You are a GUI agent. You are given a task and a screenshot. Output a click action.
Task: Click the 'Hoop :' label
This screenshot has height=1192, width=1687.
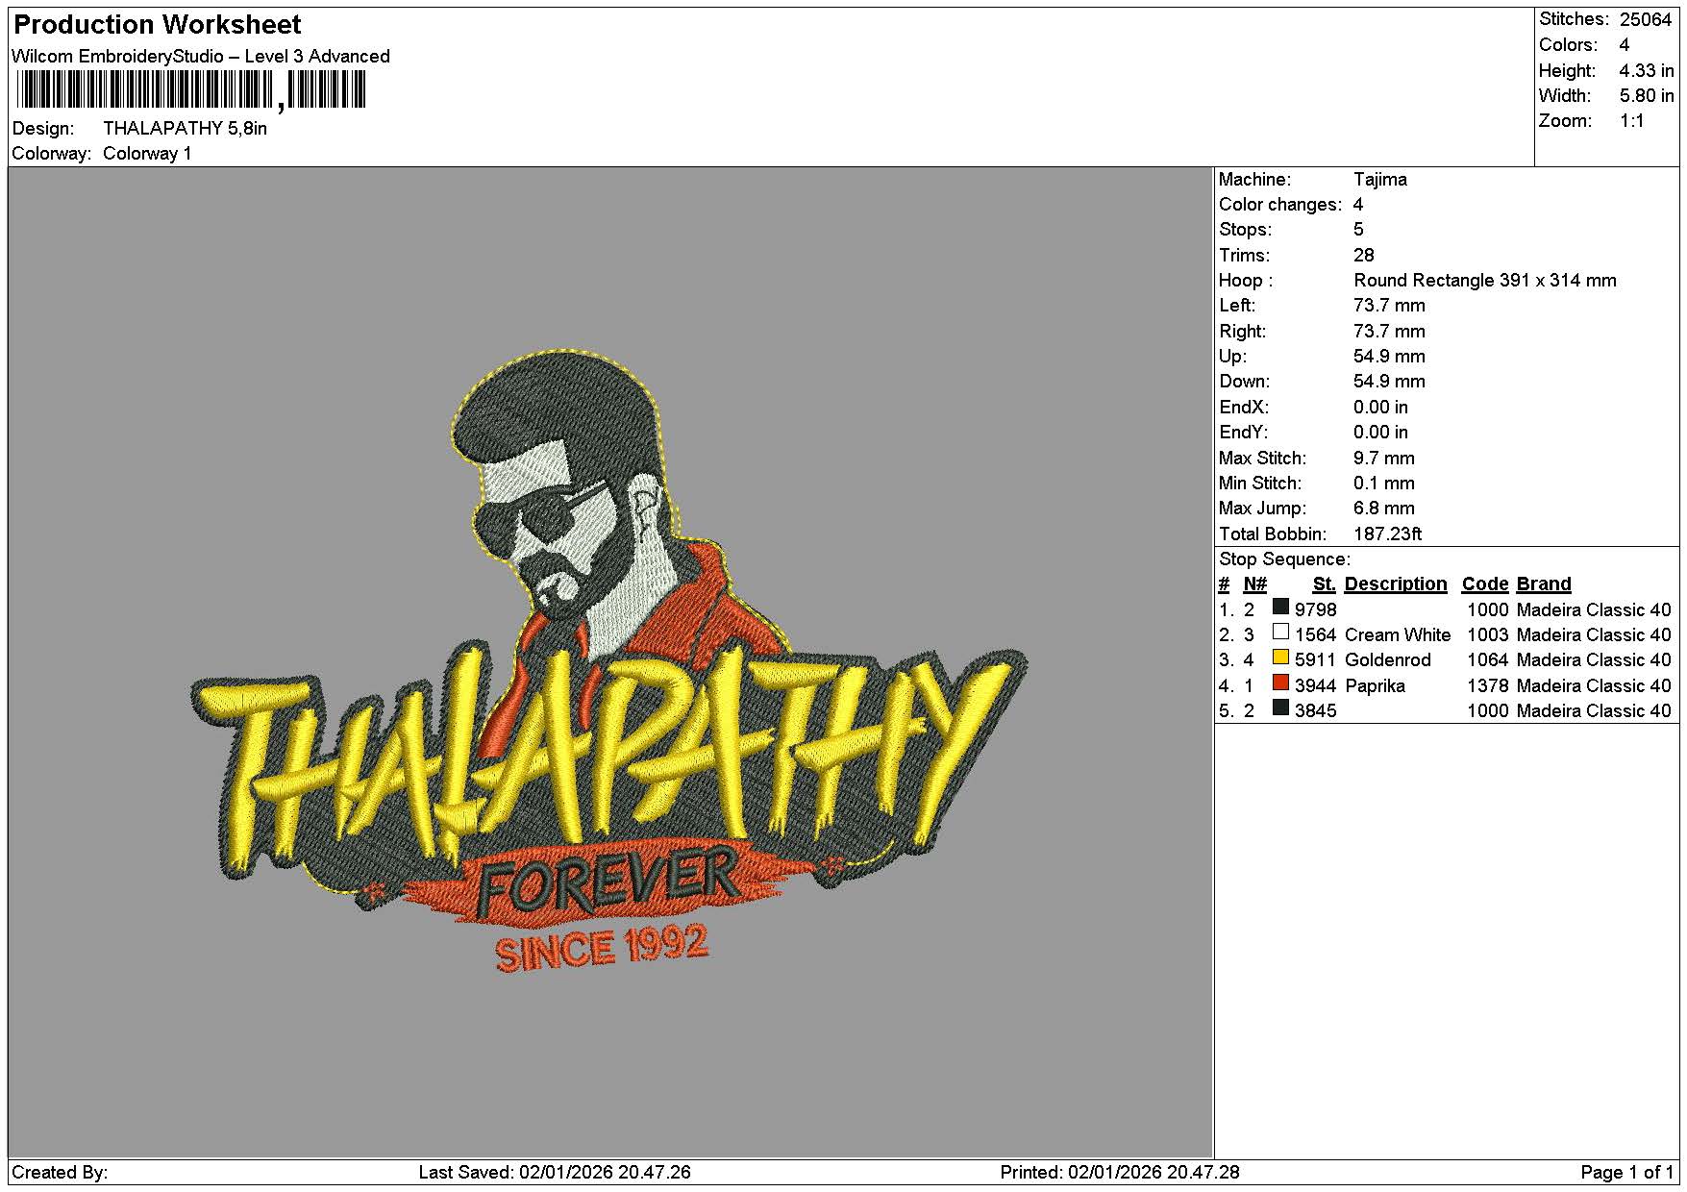point(1246,281)
